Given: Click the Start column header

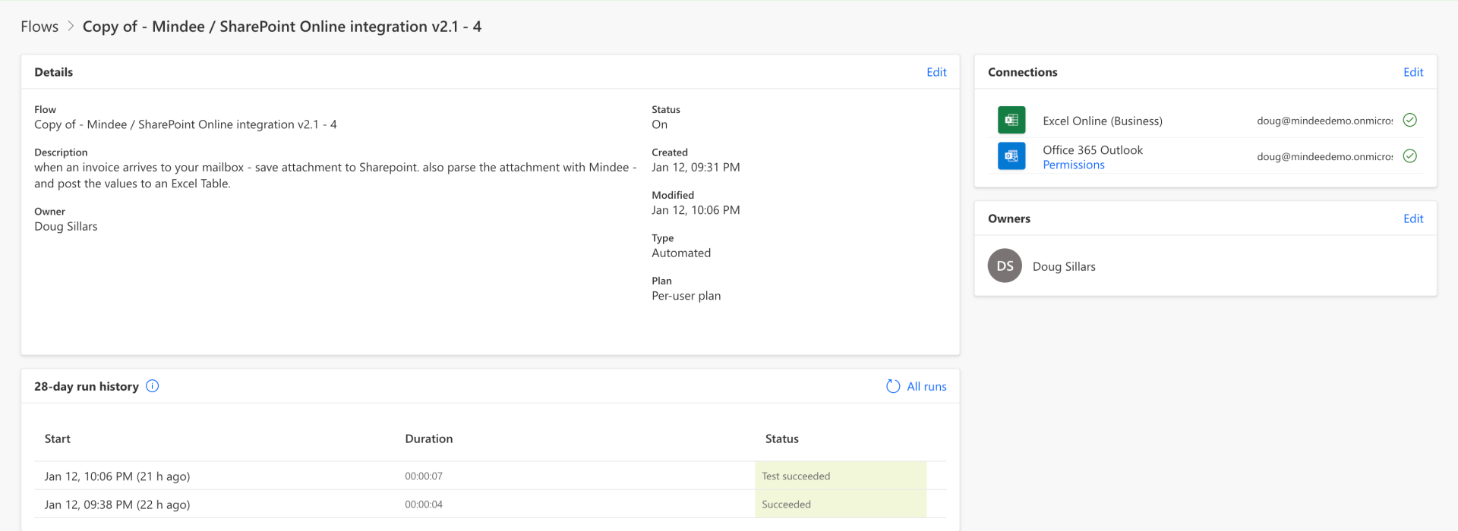Looking at the screenshot, I should click(x=58, y=438).
